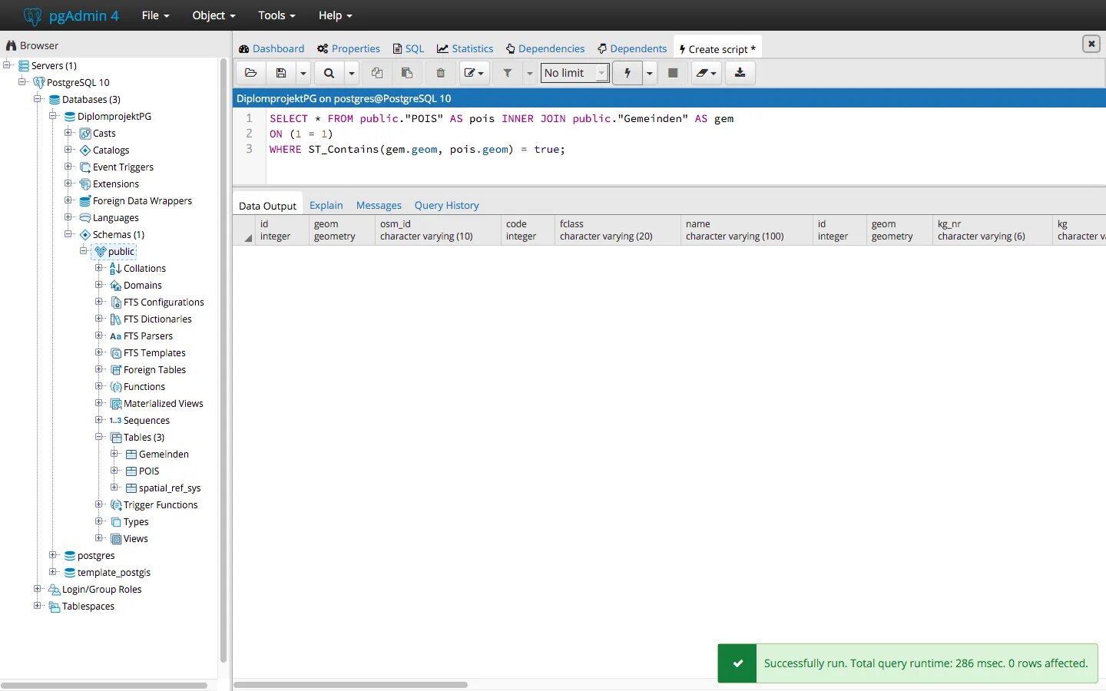Screen dimensions: 1106x691
Task: Click the Foreign Data Wrappers icon
Action: 85,200
